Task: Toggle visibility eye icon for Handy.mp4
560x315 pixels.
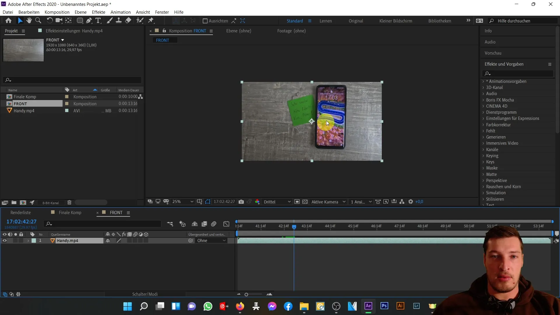Action: 4,240
